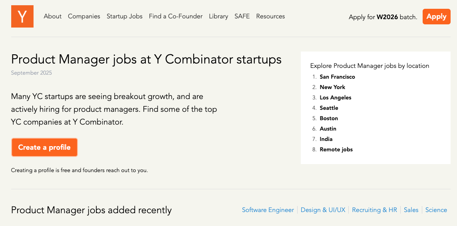Click the Create a profile button
This screenshot has width=457, height=226.
coord(44,147)
